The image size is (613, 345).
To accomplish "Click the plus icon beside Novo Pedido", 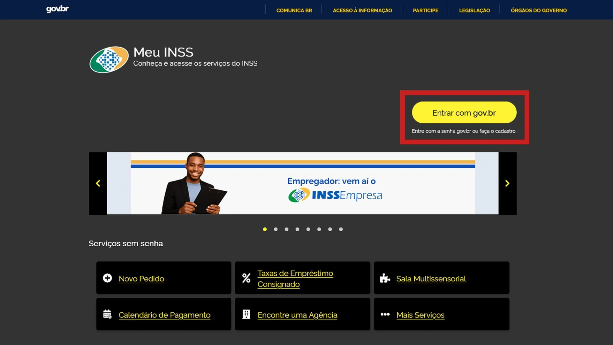I will tap(107, 278).
